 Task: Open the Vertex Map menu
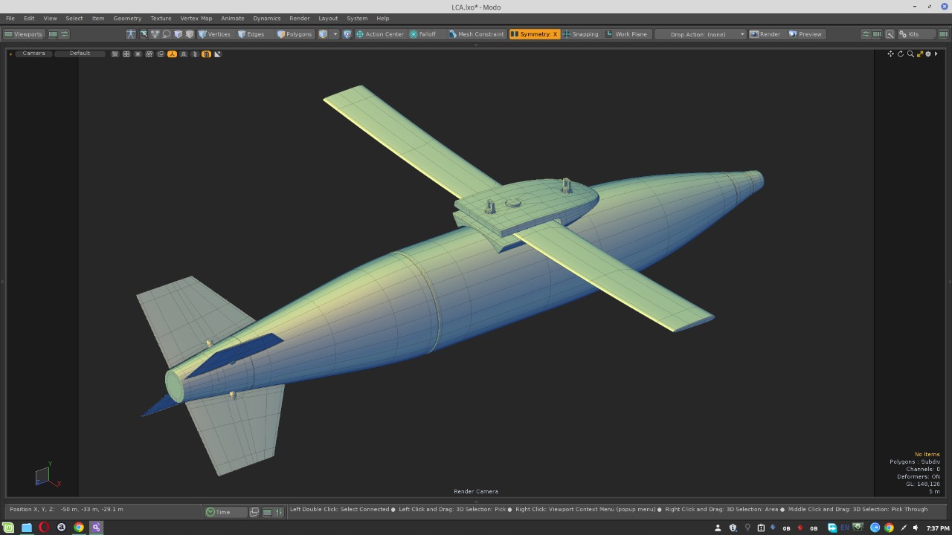point(196,18)
